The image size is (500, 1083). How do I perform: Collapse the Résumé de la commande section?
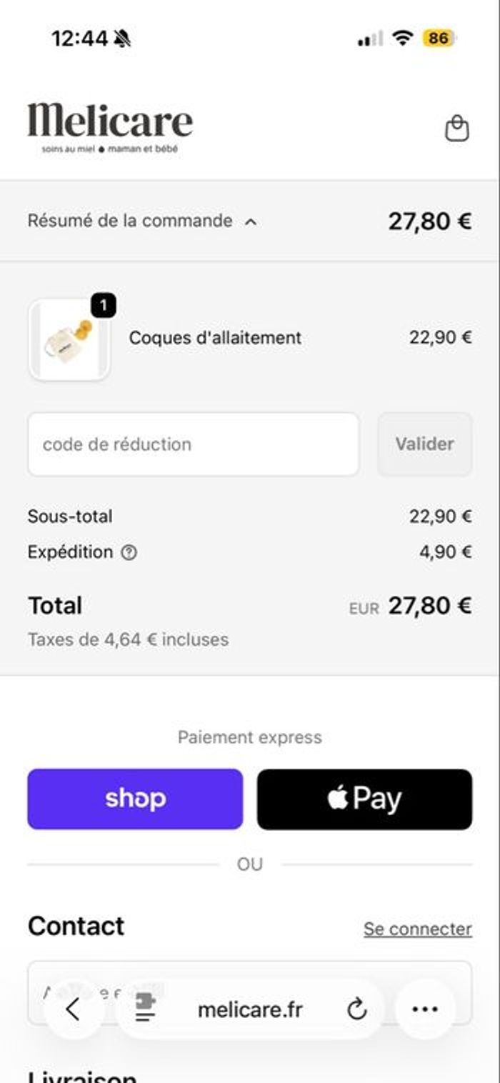tap(141, 221)
